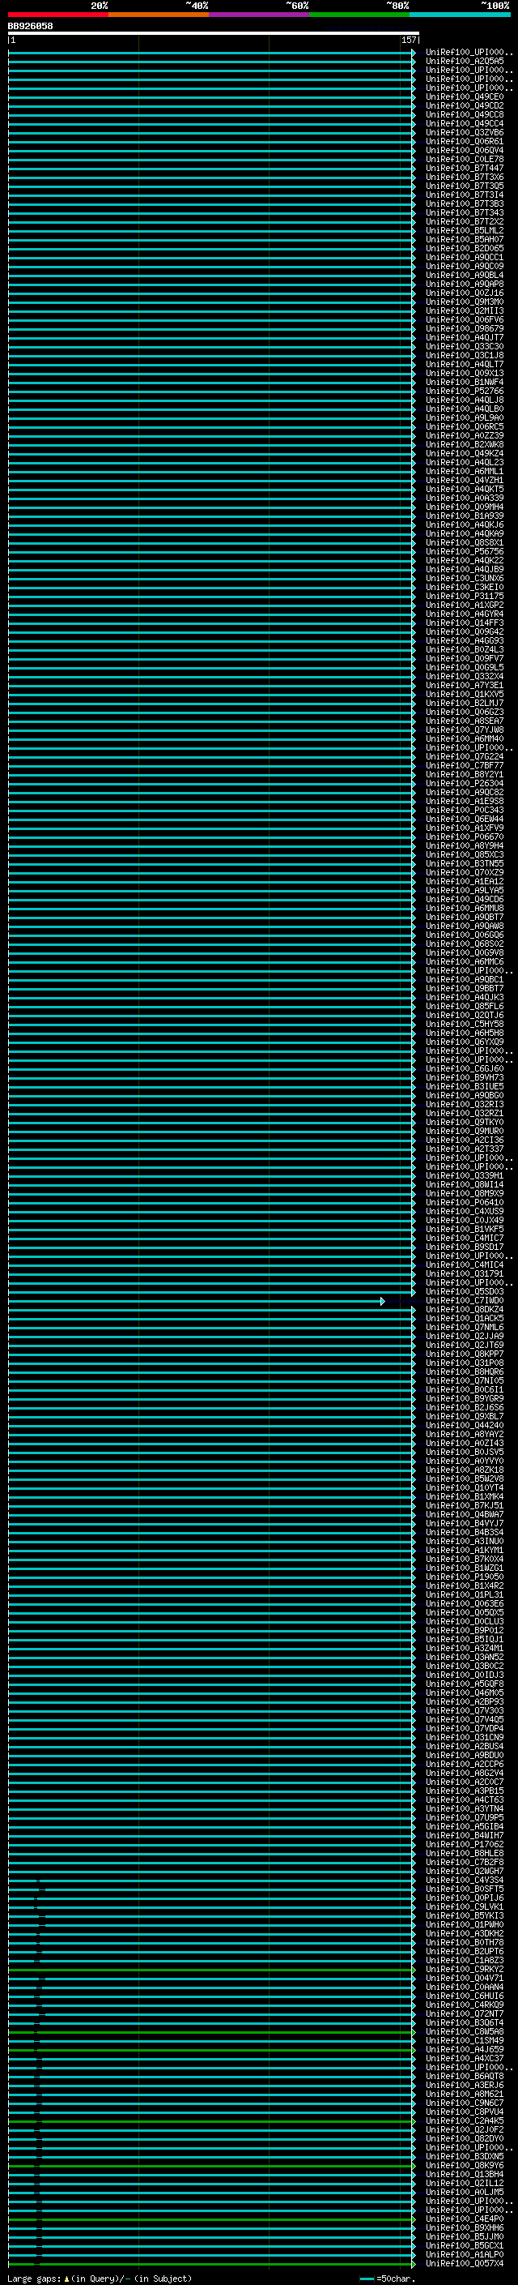This screenshot has width=518, height=2285.
Task: Select label UniRef100_B7T3X6
Action: click(x=464, y=177)
